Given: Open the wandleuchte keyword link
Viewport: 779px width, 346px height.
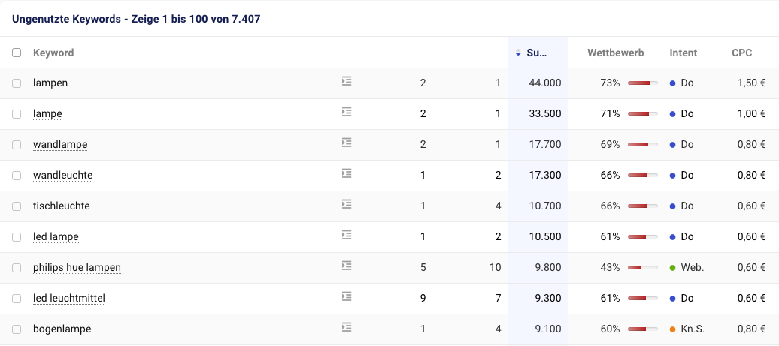Looking at the screenshot, I should tap(63, 175).
